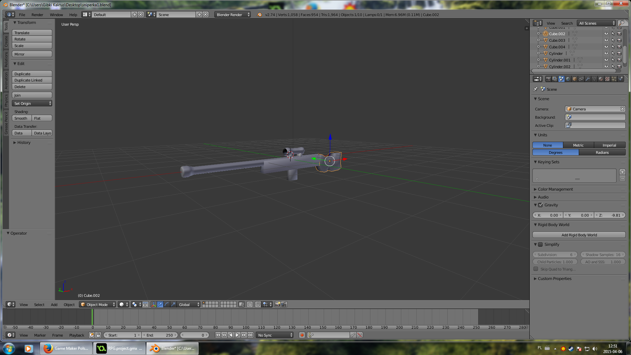Viewport: 631px width, 355px height.
Task: Open the Material properties tab
Action: [x=601, y=79]
